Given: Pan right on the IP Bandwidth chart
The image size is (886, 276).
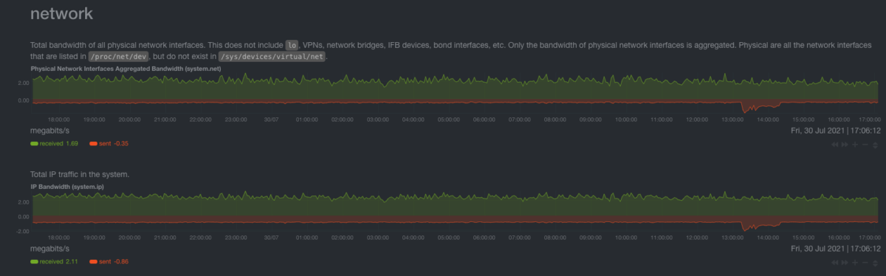Looking at the screenshot, I should pyautogui.click(x=845, y=262).
